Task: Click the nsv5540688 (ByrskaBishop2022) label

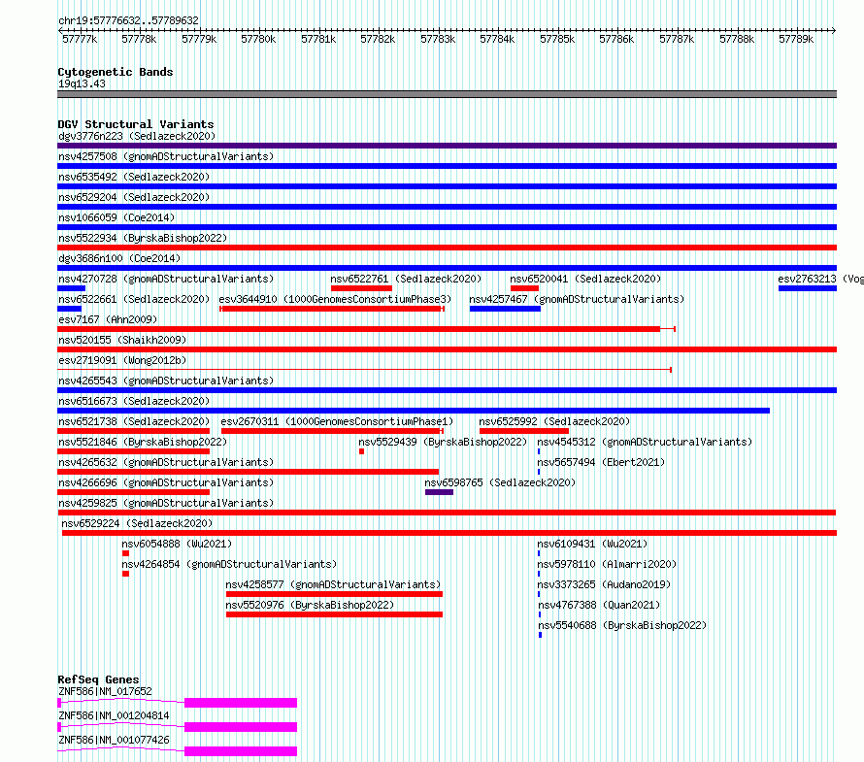Action: coord(622,625)
